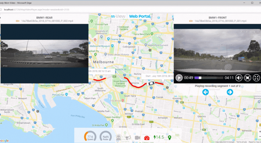Viewport: 261px width, 143px height.
Task: Click the megaphone icon
Action: [128, 138]
